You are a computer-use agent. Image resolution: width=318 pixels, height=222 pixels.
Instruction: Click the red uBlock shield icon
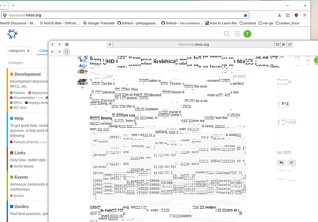point(296,15)
